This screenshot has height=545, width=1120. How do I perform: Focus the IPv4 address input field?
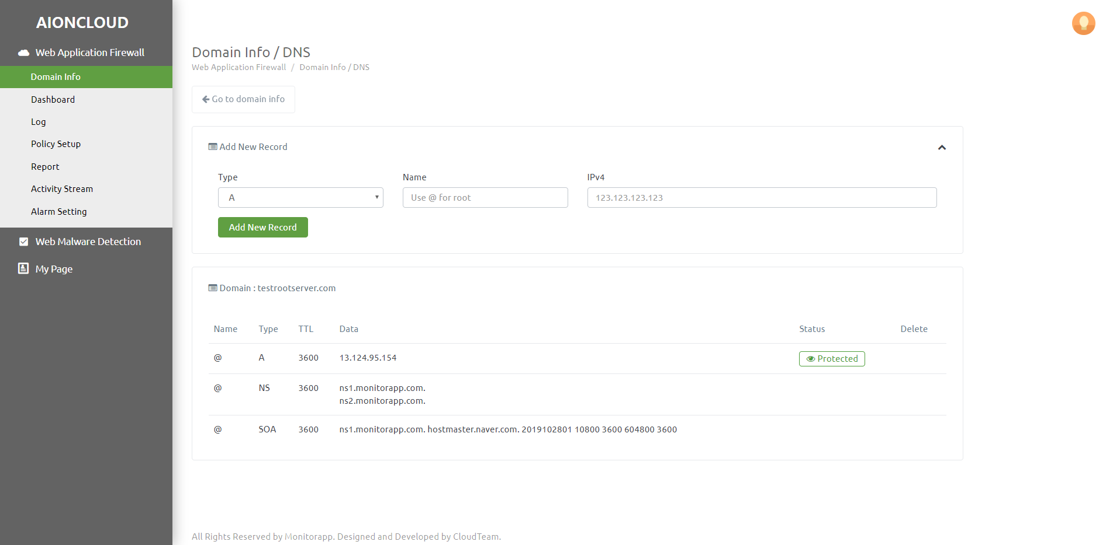(x=762, y=198)
